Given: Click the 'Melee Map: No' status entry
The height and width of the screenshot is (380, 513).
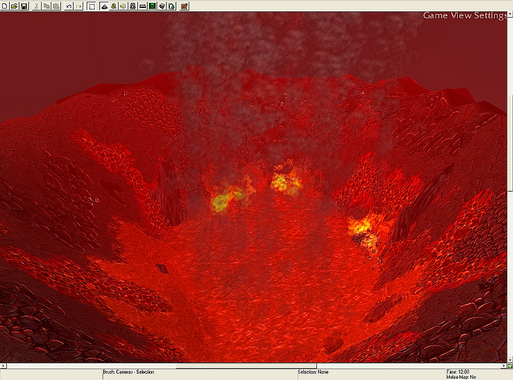Looking at the screenshot, I should click(461, 377).
